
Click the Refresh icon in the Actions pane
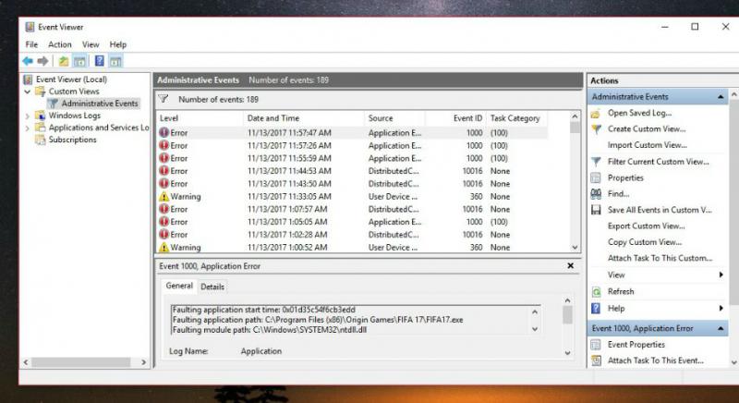[x=596, y=291]
